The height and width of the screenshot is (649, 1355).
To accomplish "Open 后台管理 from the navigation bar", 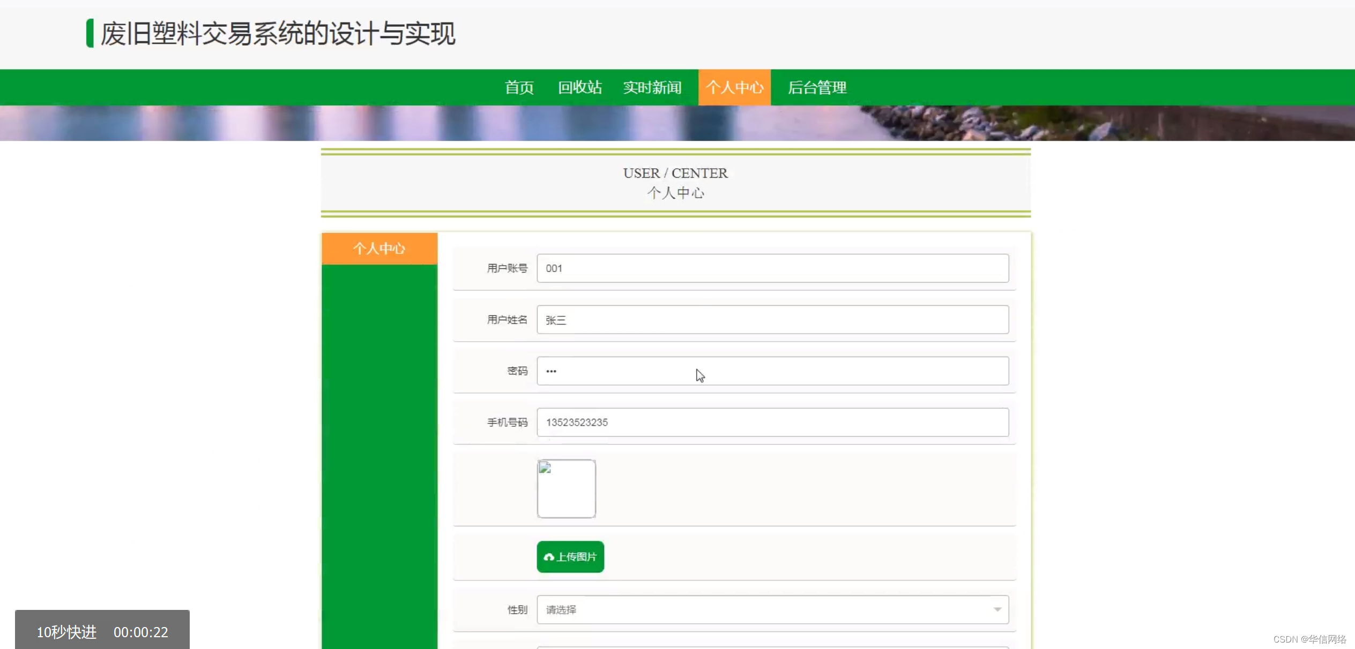I will tap(816, 87).
